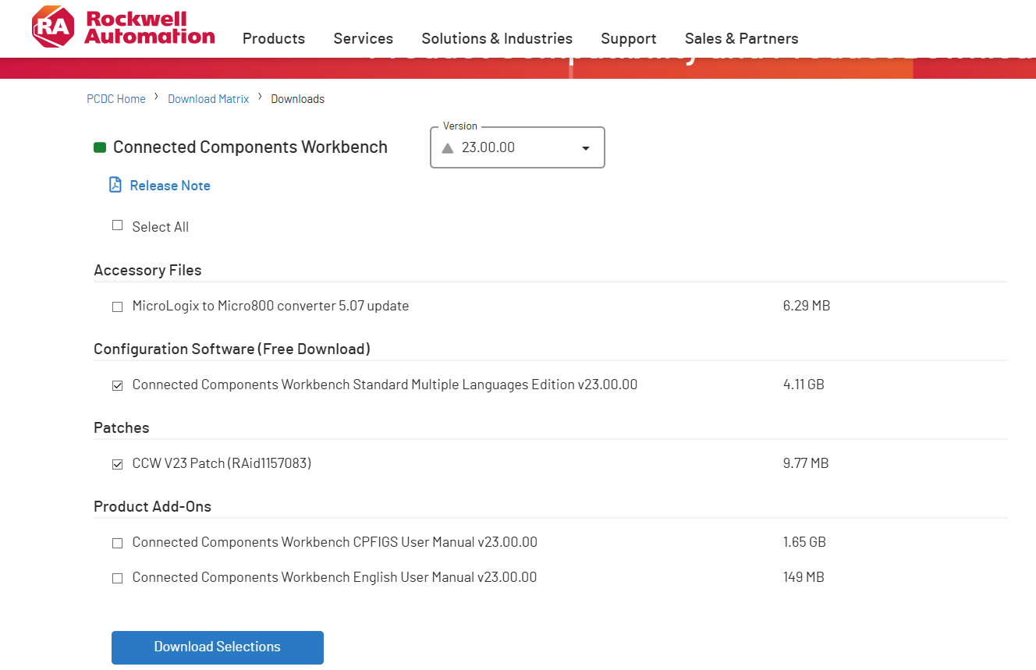The width and height of the screenshot is (1036, 670).
Task: Click the Rockwell Automation logo
Action: click(x=122, y=27)
